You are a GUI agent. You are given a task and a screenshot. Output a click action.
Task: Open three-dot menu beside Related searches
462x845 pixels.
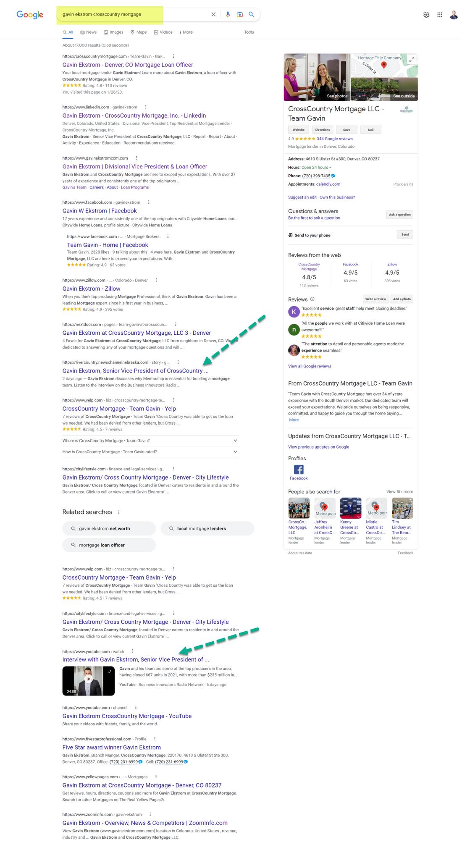point(119,512)
